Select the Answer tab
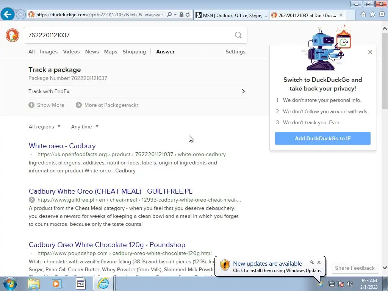 coord(165,52)
